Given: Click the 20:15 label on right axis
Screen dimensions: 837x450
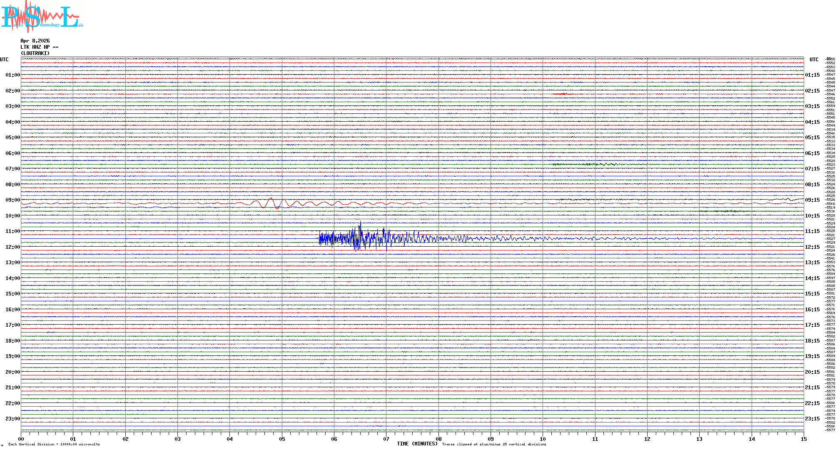Looking at the screenshot, I should click(812, 372).
